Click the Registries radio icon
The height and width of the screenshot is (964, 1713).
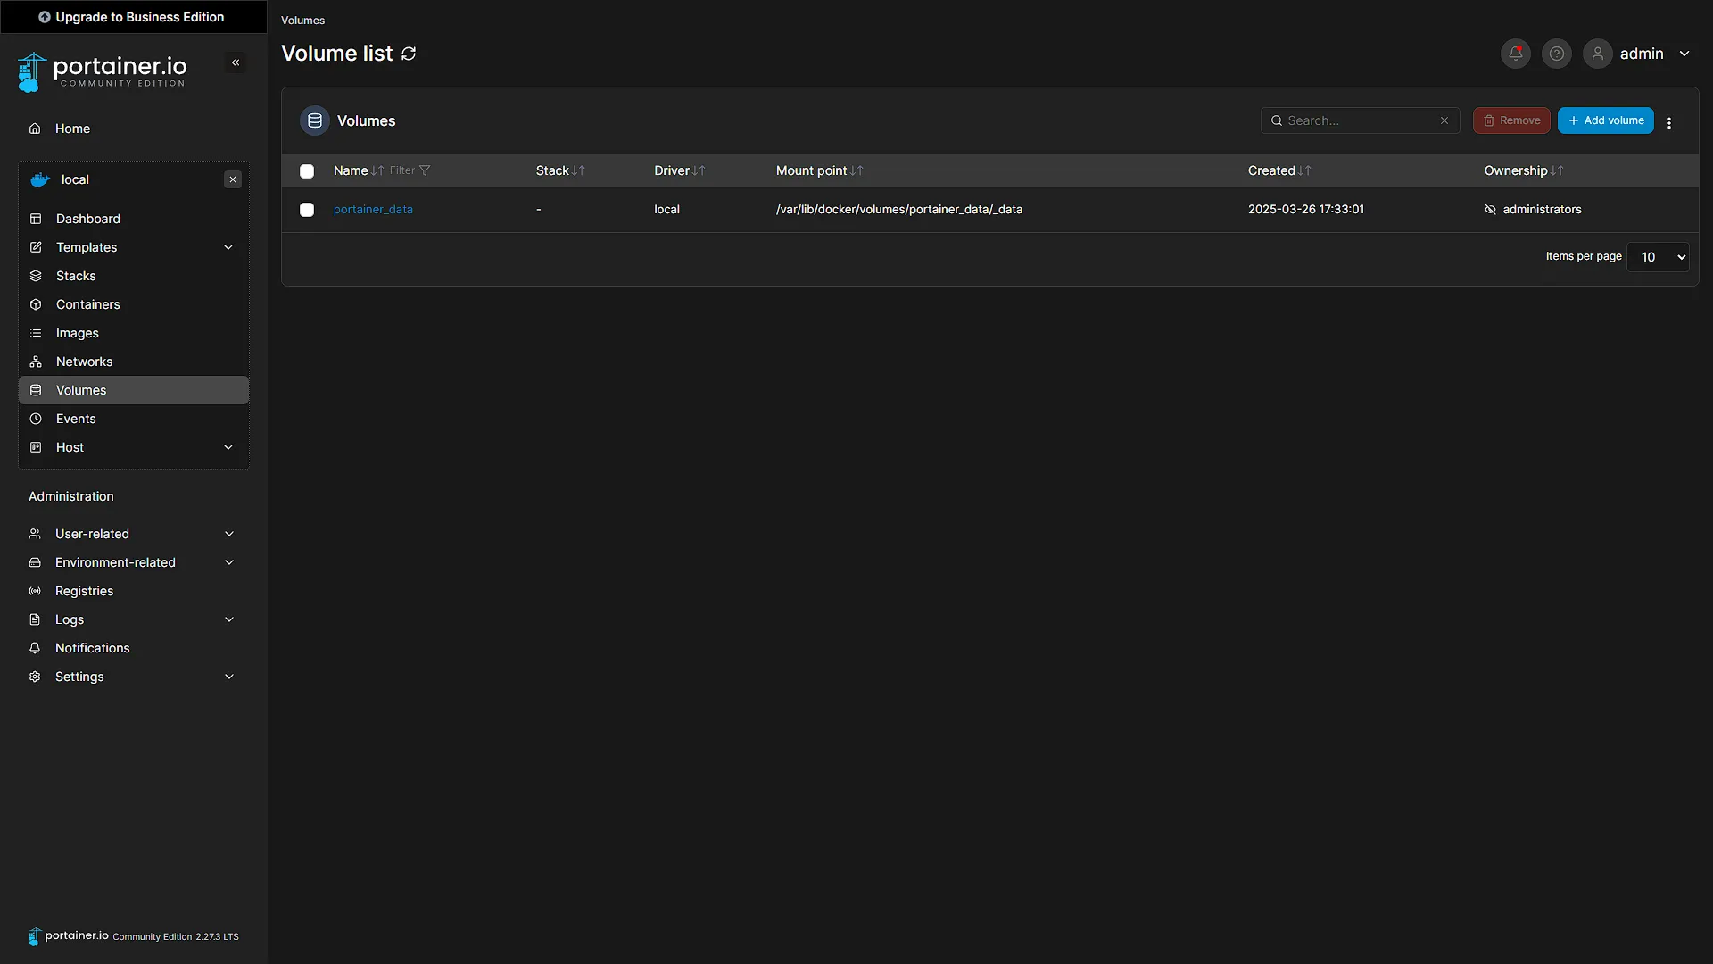tap(35, 591)
